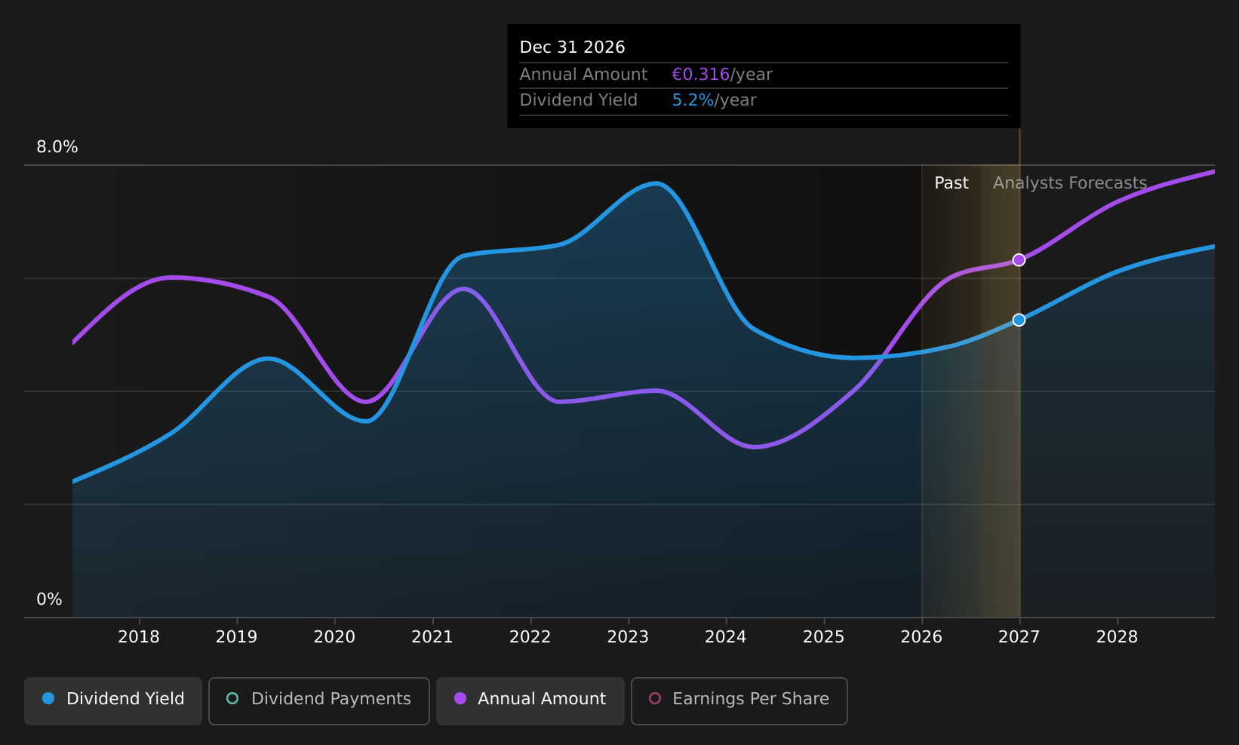Viewport: 1239px width, 745px height.
Task: Click the 2020 x-axis label
Action: [x=334, y=637]
